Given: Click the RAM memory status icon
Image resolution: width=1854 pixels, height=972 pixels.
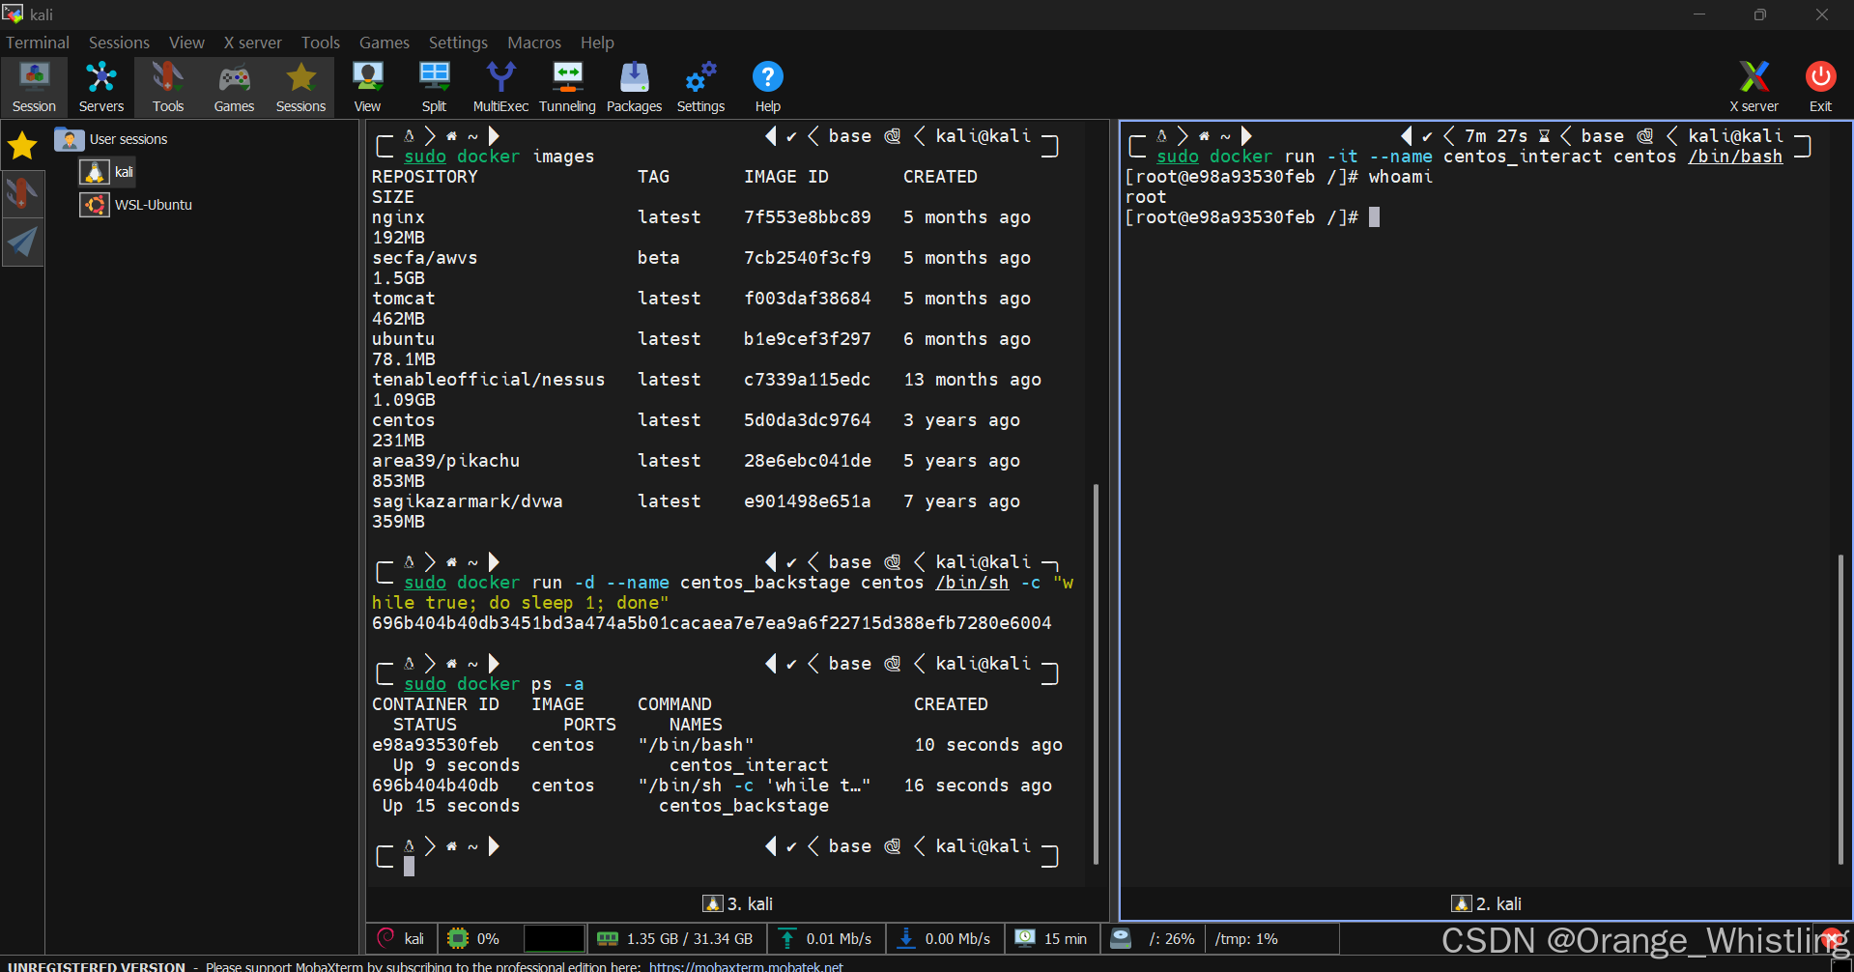Looking at the screenshot, I should coord(608,938).
